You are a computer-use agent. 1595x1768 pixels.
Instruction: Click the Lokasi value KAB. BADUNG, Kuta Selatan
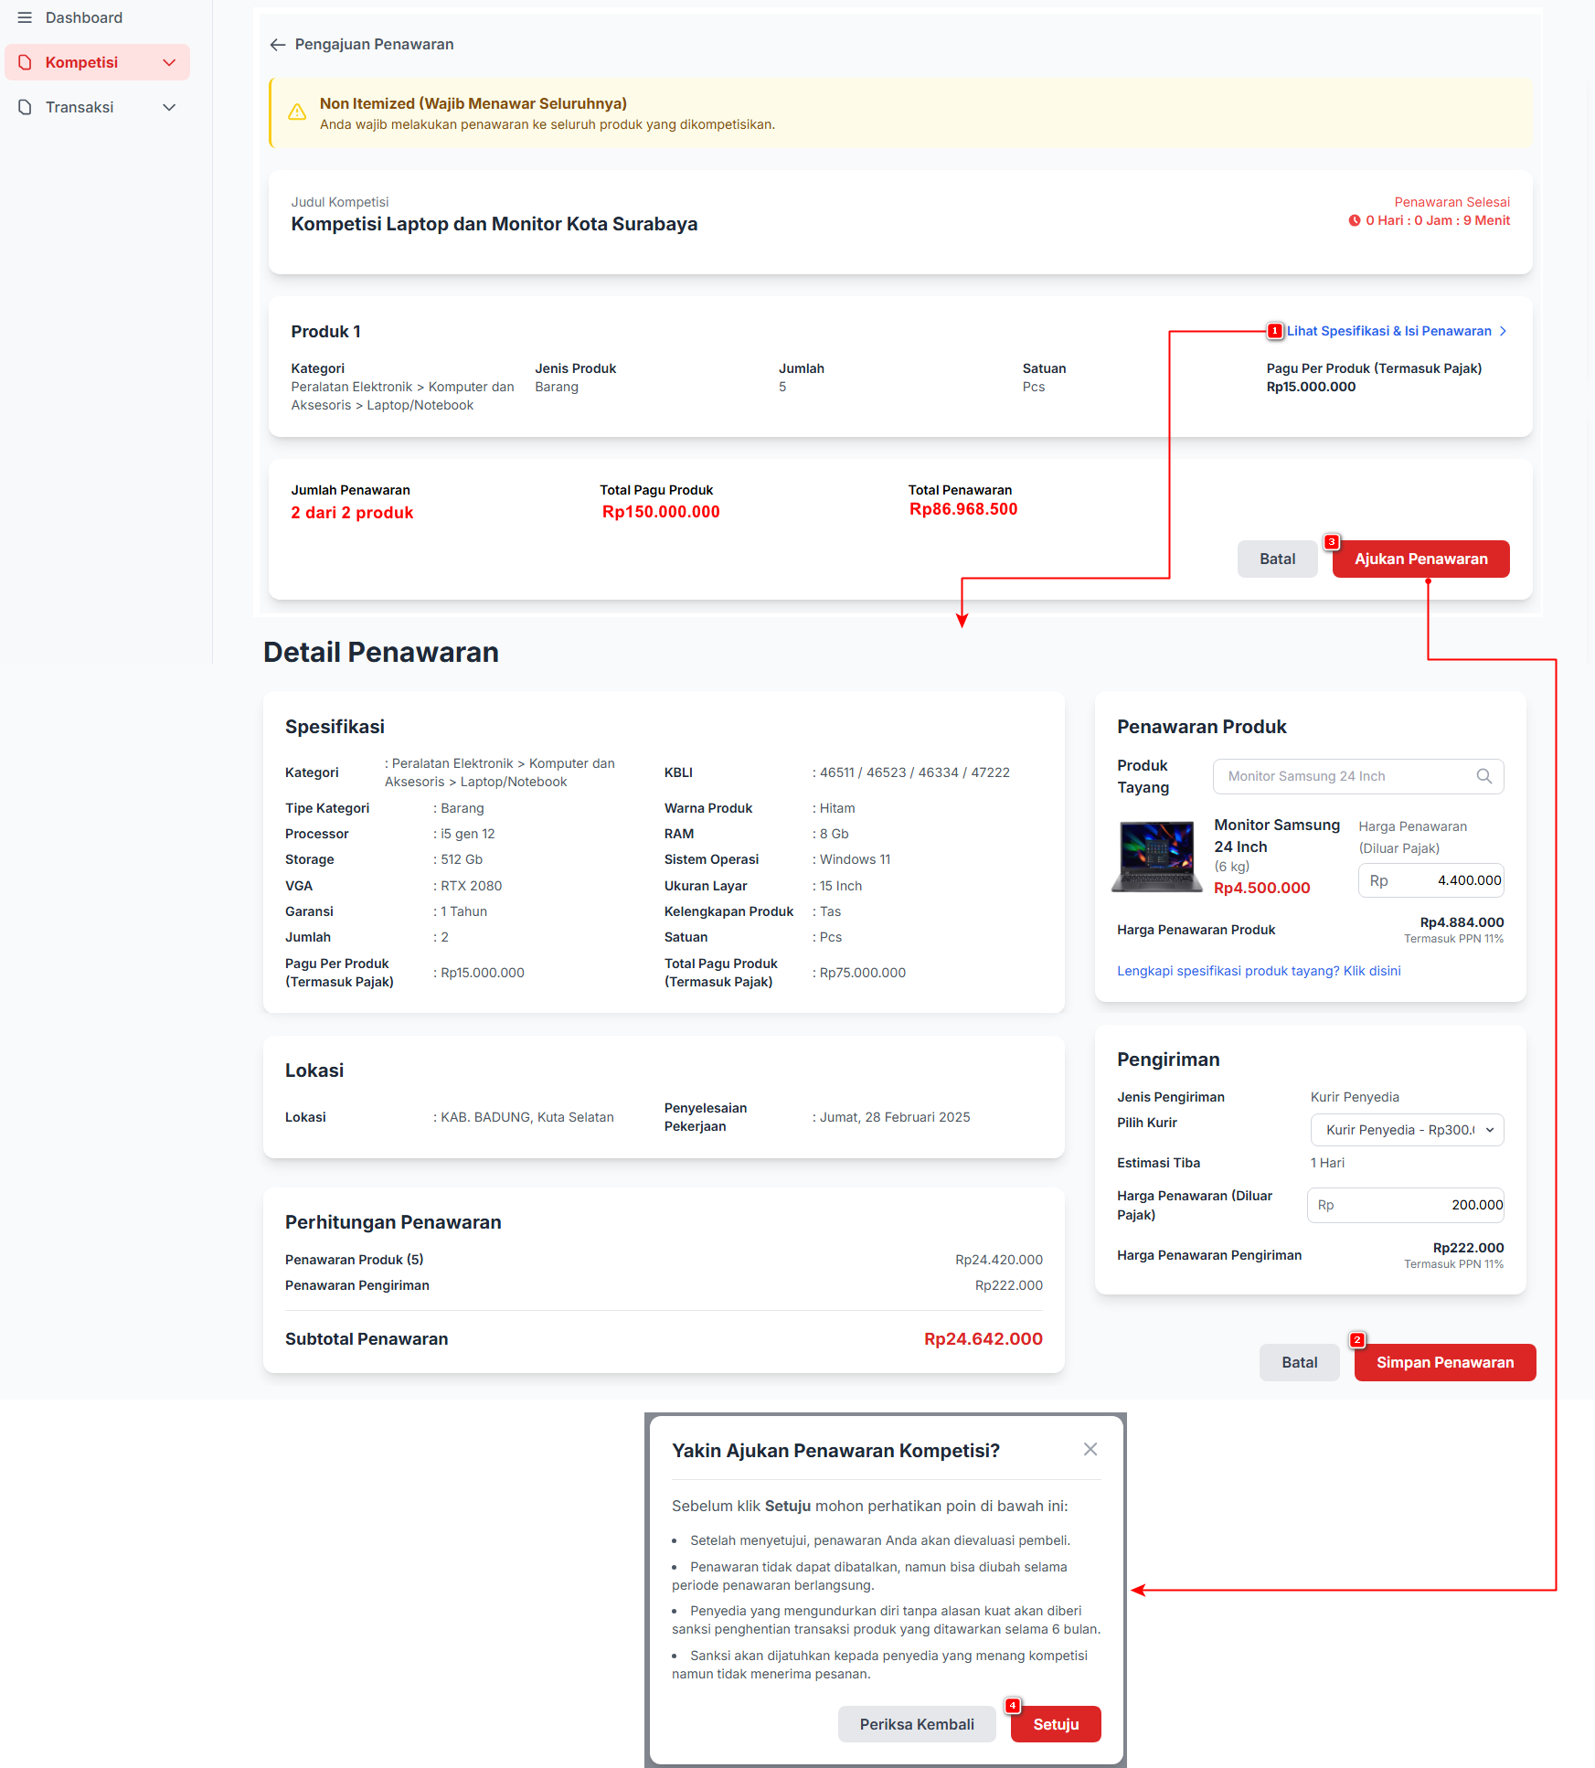point(526,1117)
